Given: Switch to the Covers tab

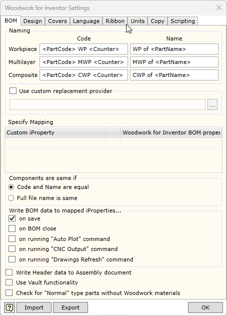Looking at the screenshot, I should 57,21.
